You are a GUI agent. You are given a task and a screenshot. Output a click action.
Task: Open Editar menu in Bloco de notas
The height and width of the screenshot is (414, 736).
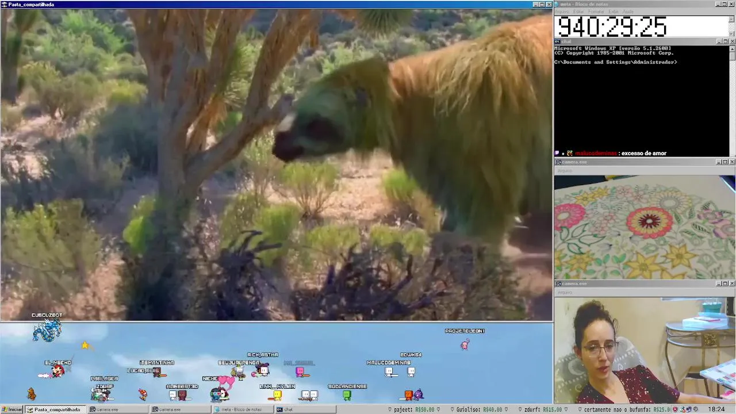[x=578, y=11]
